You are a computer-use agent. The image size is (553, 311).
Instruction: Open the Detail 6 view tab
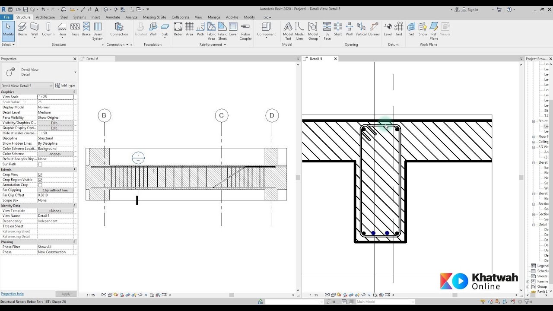[x=92, y=59]
